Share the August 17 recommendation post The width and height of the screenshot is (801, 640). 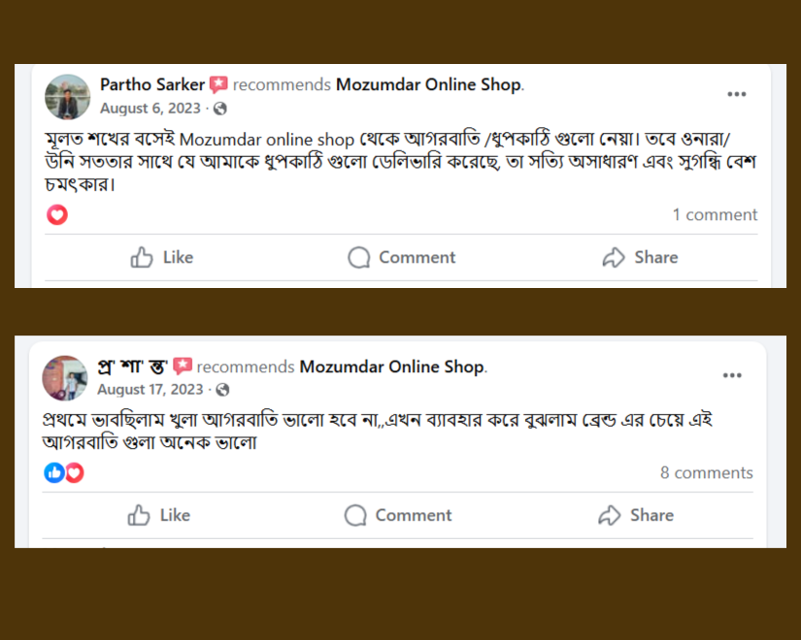tap(636, 515)
